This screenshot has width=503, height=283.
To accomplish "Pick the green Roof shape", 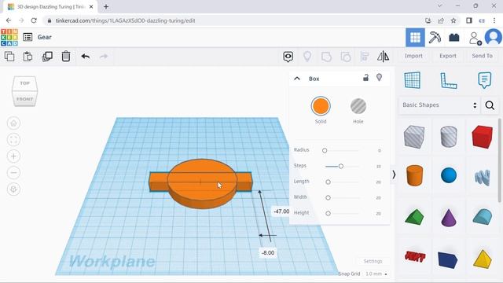I will 414,217.
